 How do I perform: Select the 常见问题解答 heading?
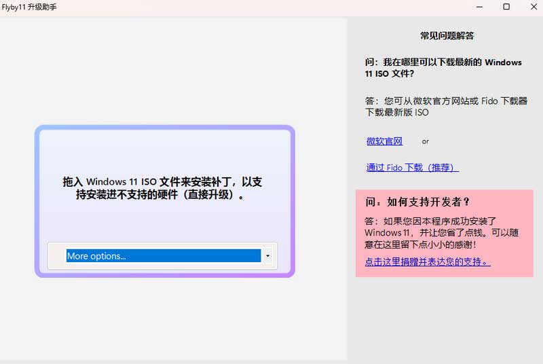tap(447, 36)
